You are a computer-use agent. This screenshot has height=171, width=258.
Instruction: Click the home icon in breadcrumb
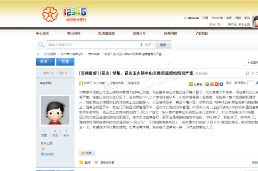[38, 54]
